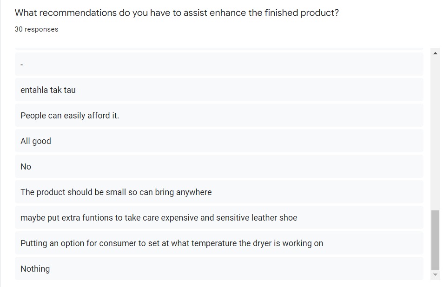Image resolution: width=443 pixels, height=287 pixels.
Task: Click the 'Nothing' response row
Action: pos(219,269)
